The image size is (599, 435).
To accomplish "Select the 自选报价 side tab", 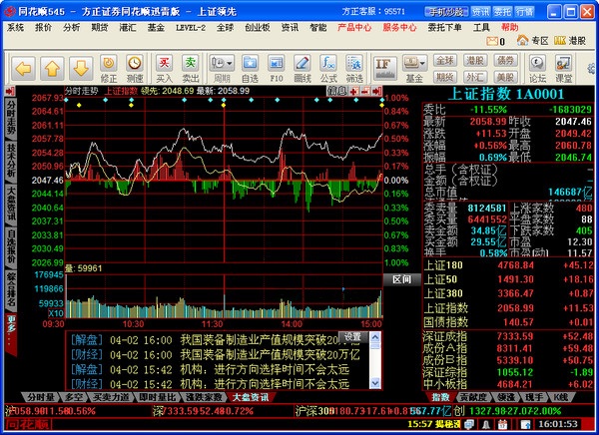I will point(10,246).
